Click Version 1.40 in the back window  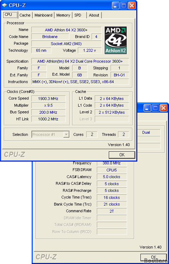click(x=150, y=247)
